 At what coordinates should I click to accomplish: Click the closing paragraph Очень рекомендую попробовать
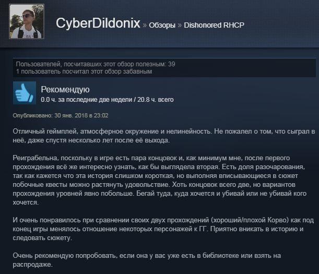pos(147,260)
